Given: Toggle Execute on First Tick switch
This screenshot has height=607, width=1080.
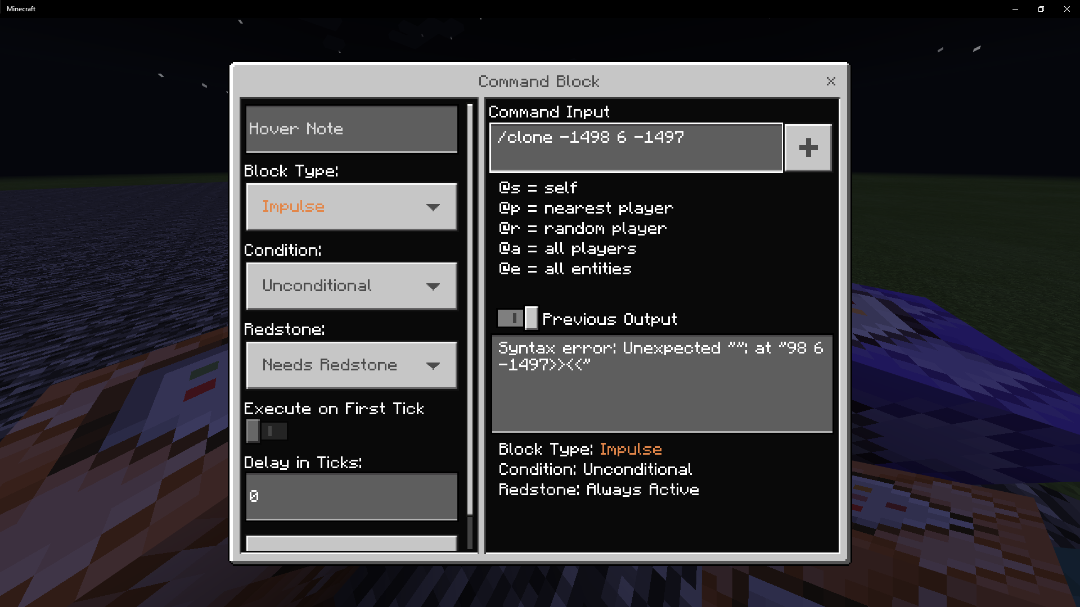Looking at the screenshot, I should (x=267, y=431).
